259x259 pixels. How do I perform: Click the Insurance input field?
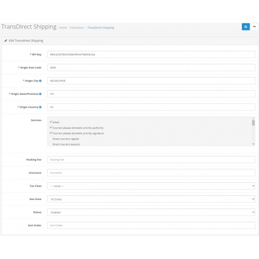click(x=151, y=172)
